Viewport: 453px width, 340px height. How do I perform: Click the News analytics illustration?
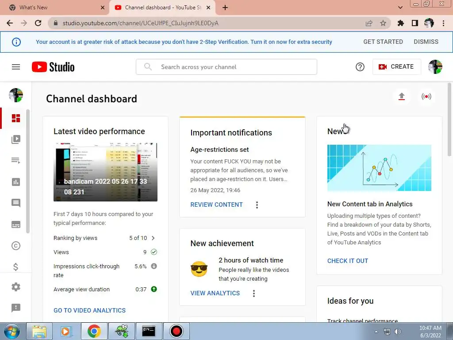pos(379,168)
